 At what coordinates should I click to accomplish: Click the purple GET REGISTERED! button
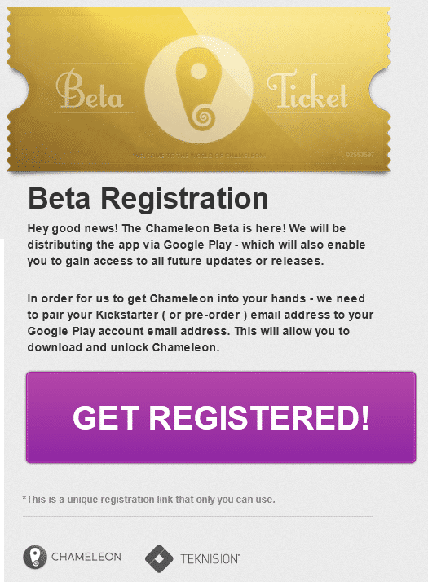(x=221, y=417)
